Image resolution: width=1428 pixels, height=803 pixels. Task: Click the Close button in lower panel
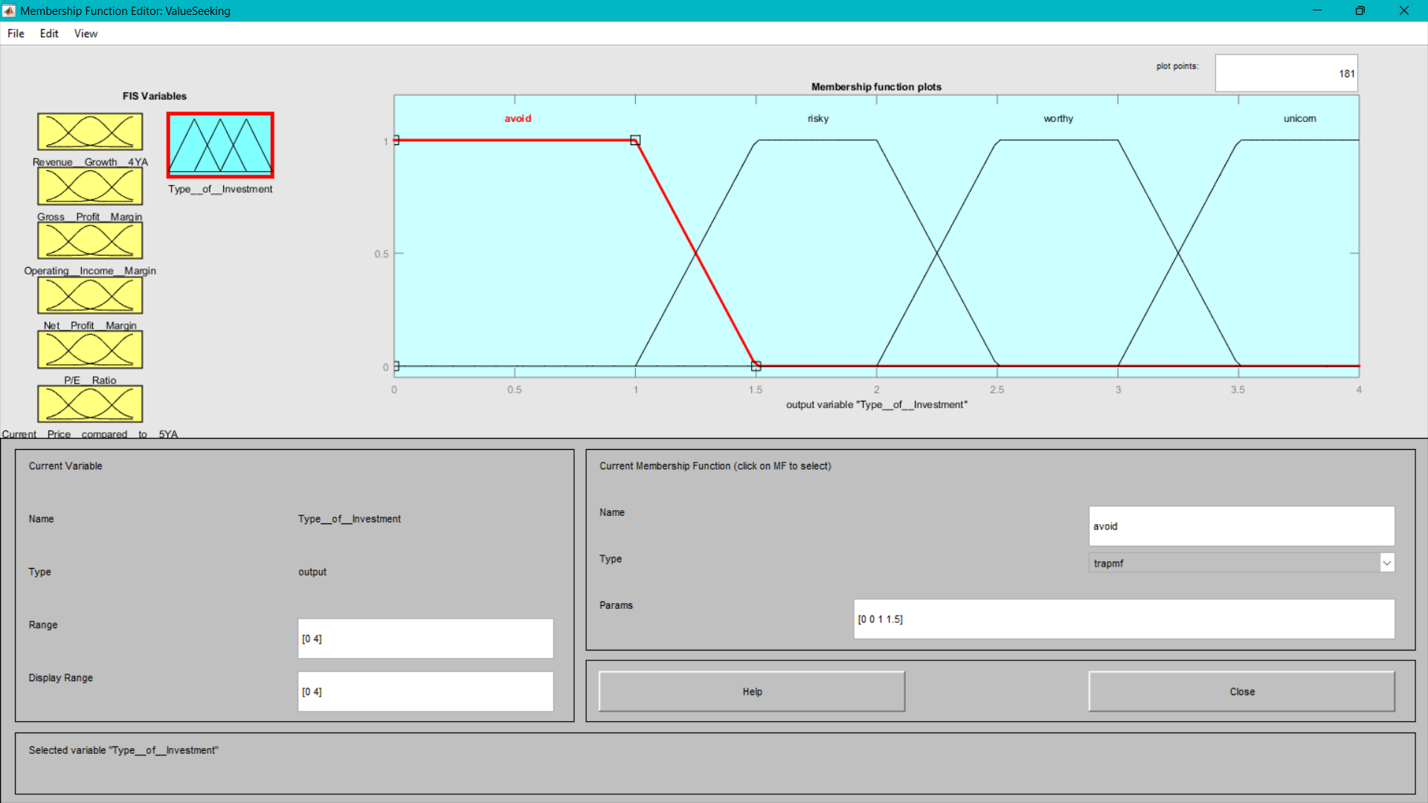[1241, 691]
